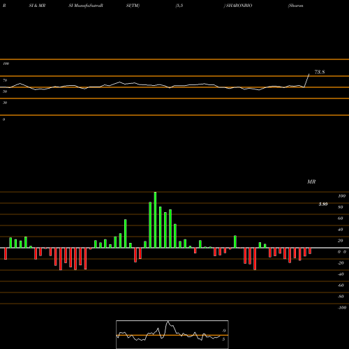Click the -40 label on MR axis
Image resolution: width=349 pixels, height=349 pixels.
pyautogui.click(x=341, y=274)
